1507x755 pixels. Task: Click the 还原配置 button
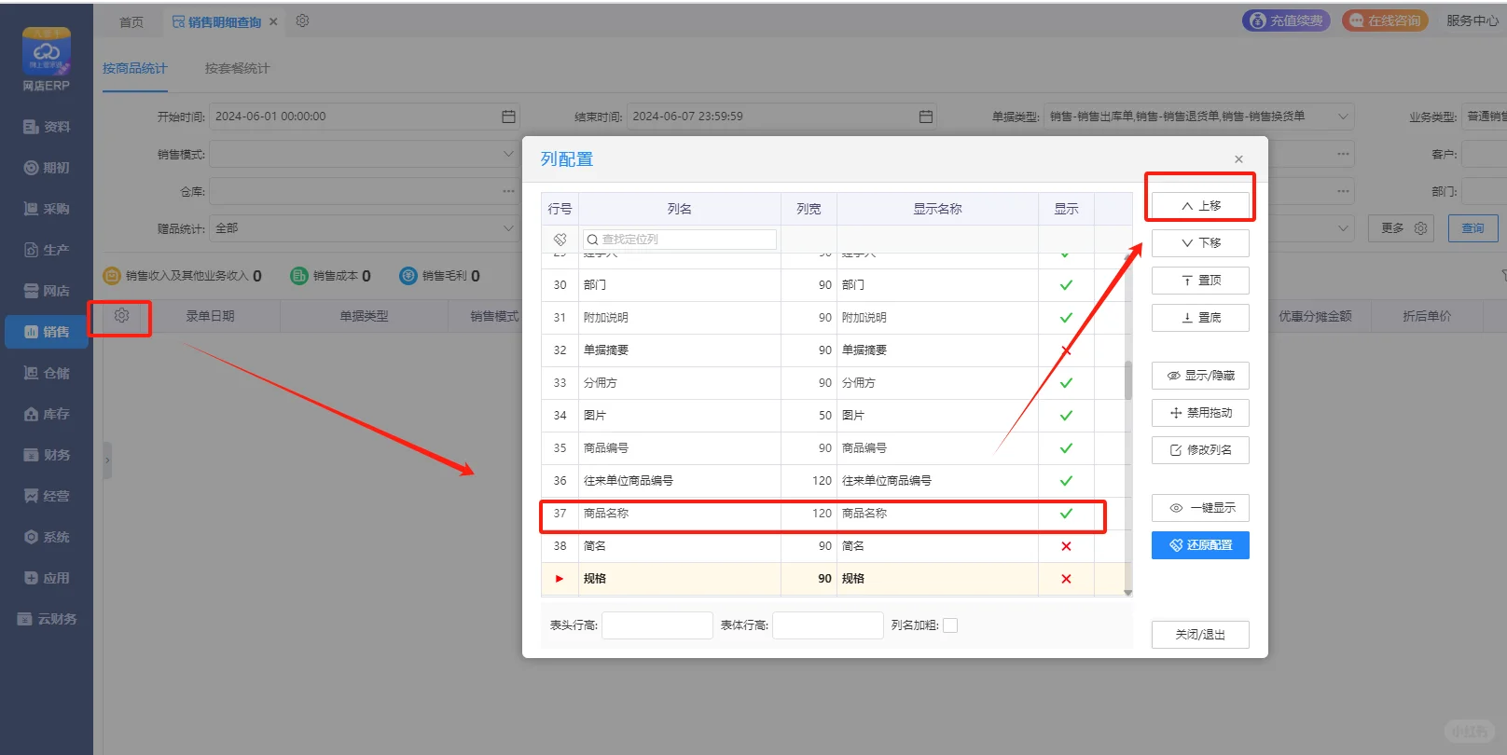click(1200, 545)
